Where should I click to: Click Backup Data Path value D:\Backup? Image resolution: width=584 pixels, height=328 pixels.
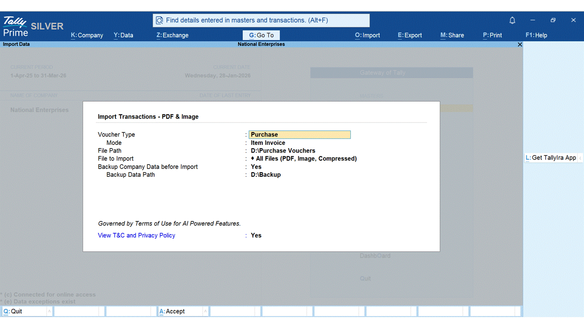pyautogui.click(x=266, y=175)
